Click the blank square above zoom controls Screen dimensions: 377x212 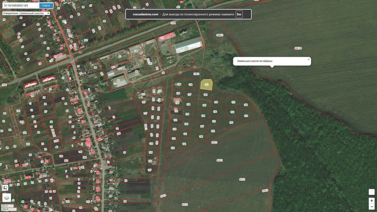(372, 192)
